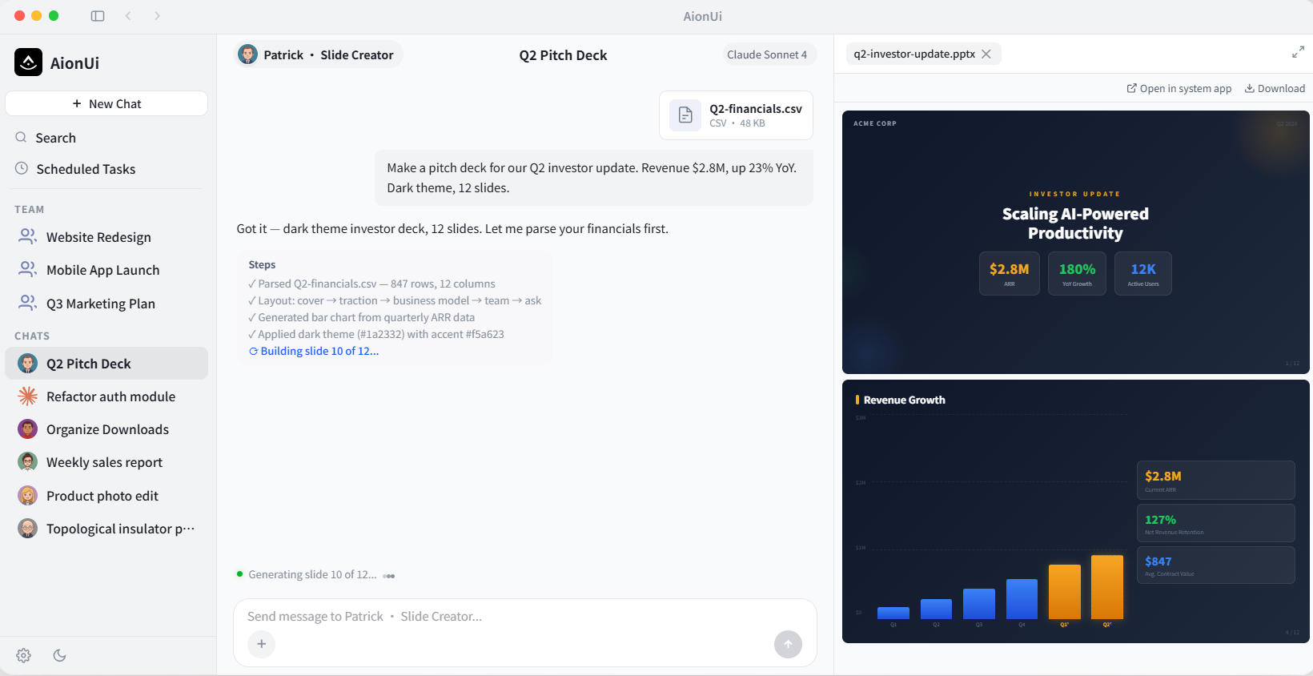Image resolution: width=1313 pixels, height=676 pixels.
Task: Click the Mobile App Launch team icon
Action: (x=28, y=269)
